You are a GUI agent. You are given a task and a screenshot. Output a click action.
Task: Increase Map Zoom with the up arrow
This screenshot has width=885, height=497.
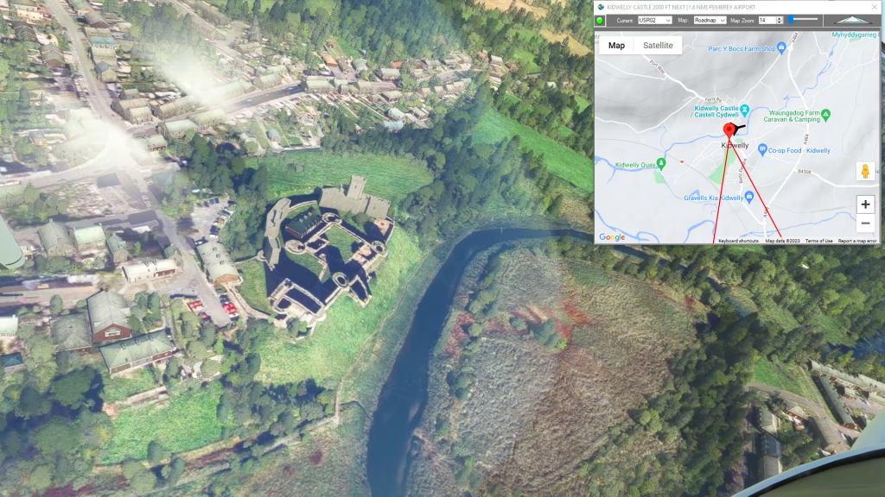[x=780, y=18]
